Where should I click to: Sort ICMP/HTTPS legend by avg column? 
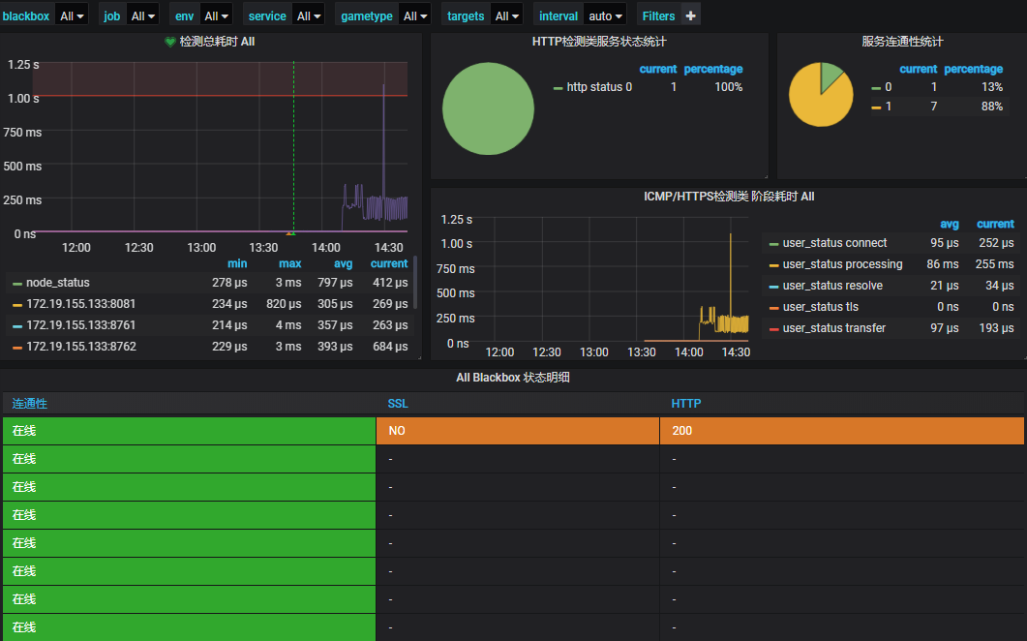(x=949, y=224)
